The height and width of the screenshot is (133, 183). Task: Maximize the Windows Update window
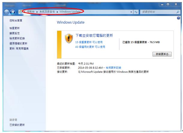click(x=168, y=4)
